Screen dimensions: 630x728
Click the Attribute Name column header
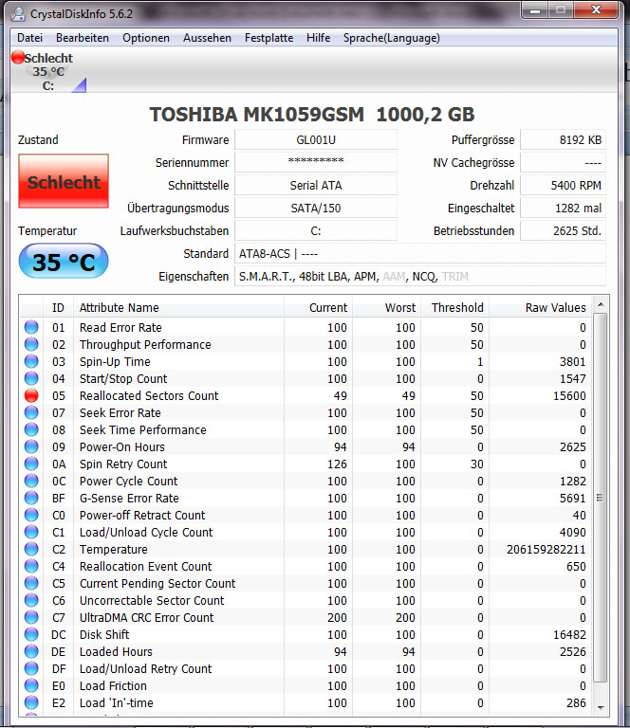[179, 307]
